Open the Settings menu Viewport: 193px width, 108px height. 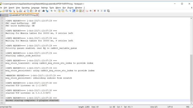click(44, 7)
